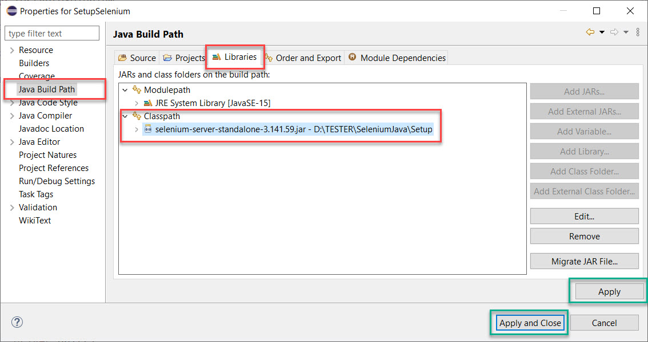Expand the Java Code Style category
648x342 pixels.
[12, 103]
